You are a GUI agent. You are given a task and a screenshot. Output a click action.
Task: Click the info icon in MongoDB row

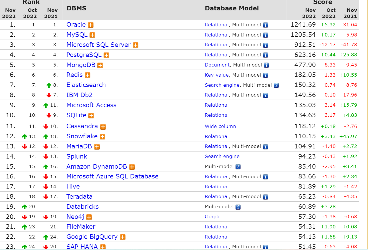point(266,65)
